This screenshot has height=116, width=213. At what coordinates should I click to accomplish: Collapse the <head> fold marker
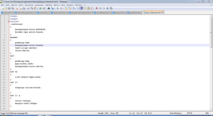[9, 19]
